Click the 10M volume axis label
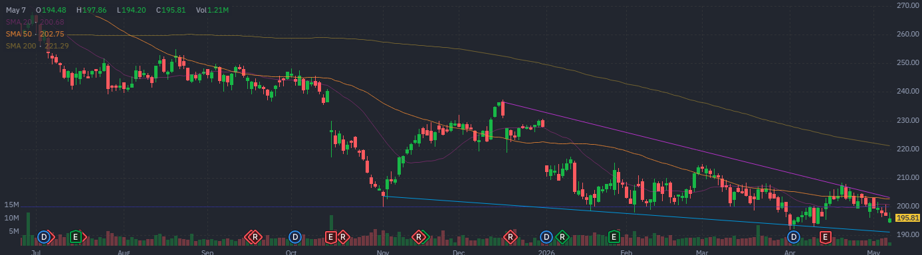 [x=12, y=218]
